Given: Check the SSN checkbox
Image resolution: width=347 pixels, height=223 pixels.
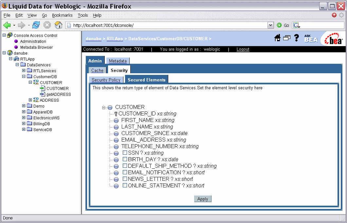Looking at the screenshot, I should point(125,152).
